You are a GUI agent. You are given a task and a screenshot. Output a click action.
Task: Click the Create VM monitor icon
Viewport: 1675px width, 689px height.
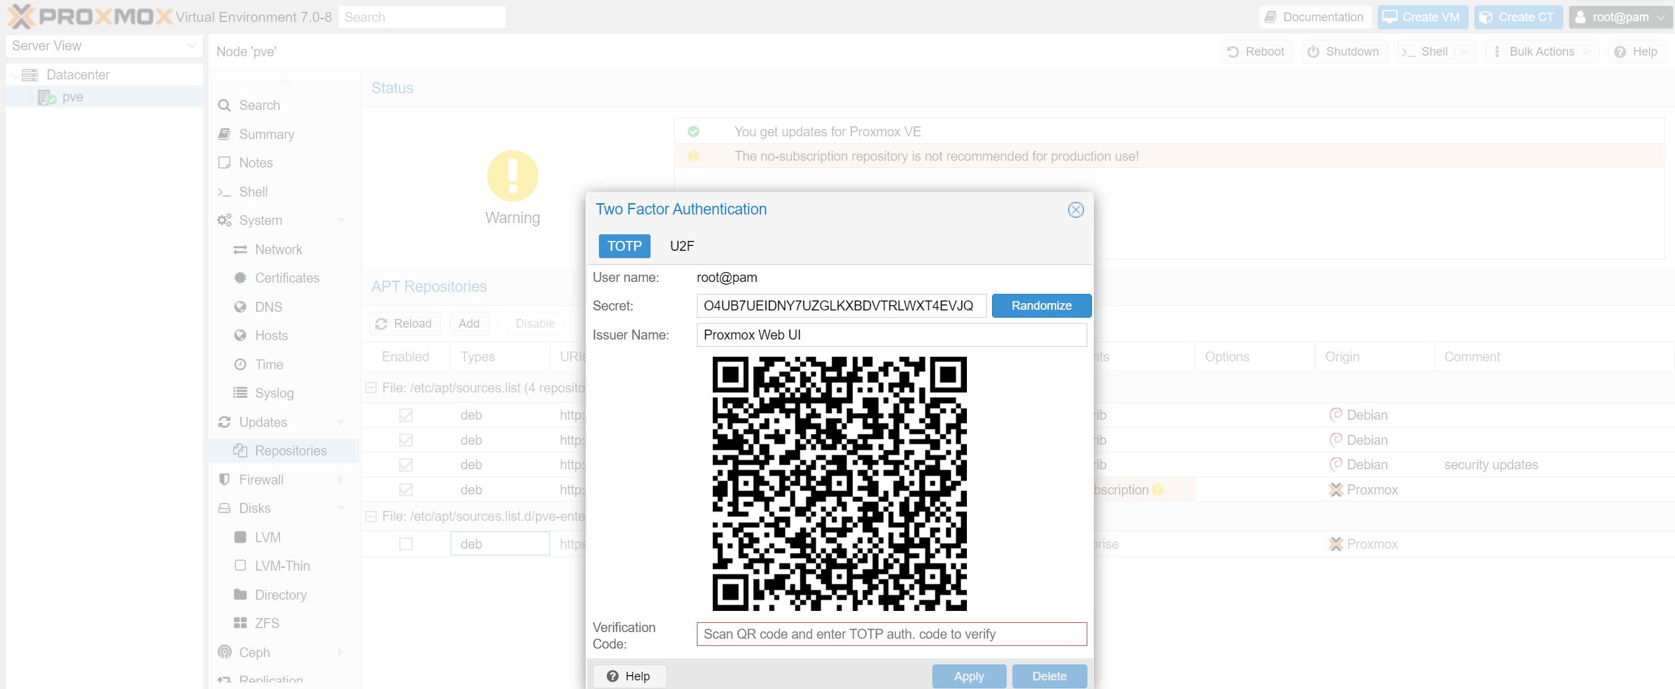(1390, 17)
